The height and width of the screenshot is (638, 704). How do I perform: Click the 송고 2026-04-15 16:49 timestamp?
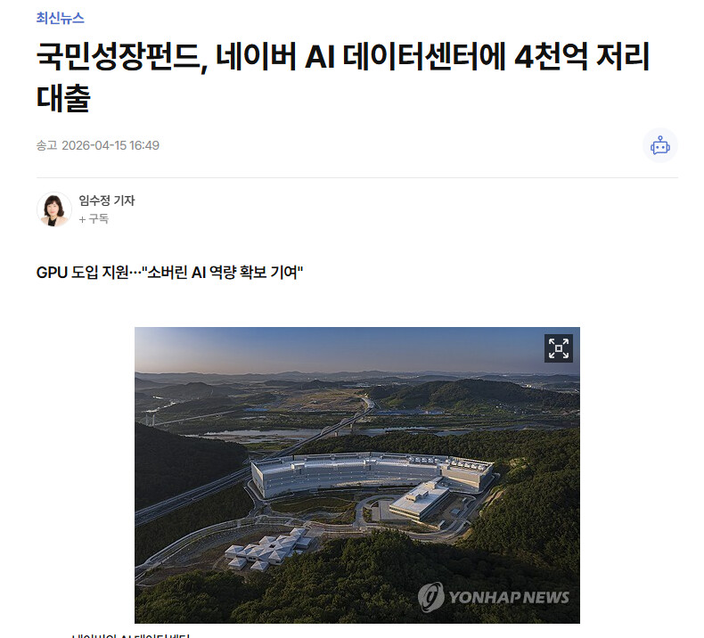[98, 145]
